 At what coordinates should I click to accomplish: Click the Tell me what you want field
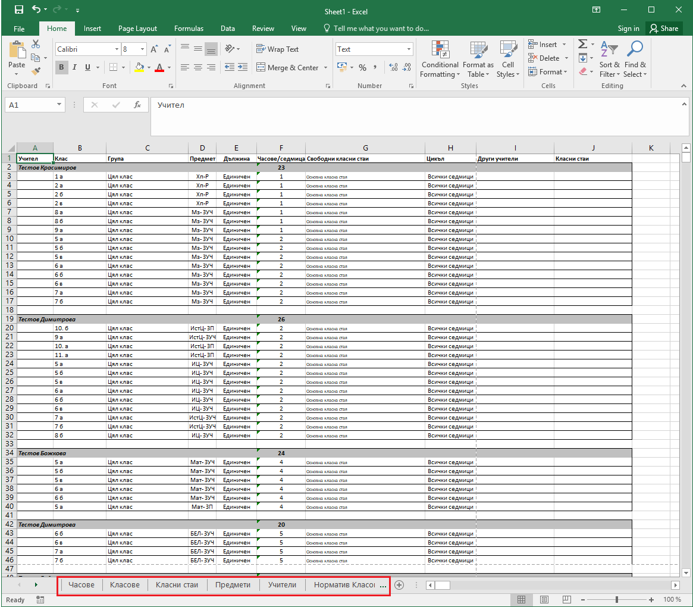381,29
